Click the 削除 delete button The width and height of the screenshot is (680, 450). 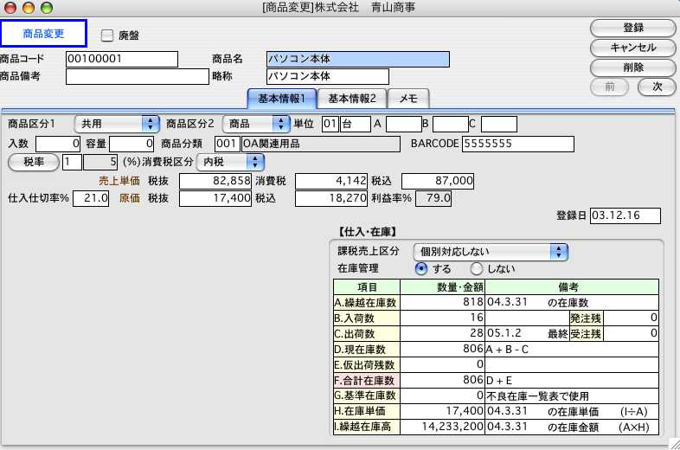(632, 67)
